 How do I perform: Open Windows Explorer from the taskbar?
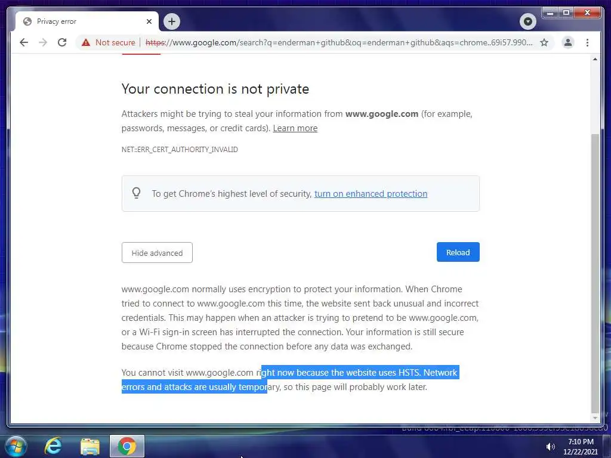point(90,446)
